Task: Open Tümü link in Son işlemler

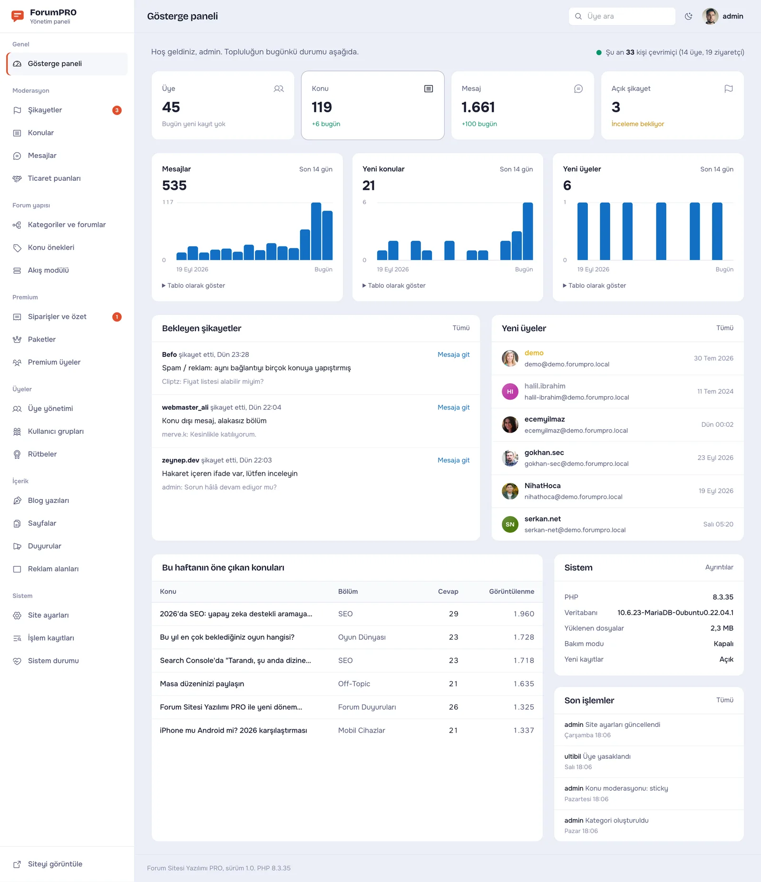Action: pos(725,700)
